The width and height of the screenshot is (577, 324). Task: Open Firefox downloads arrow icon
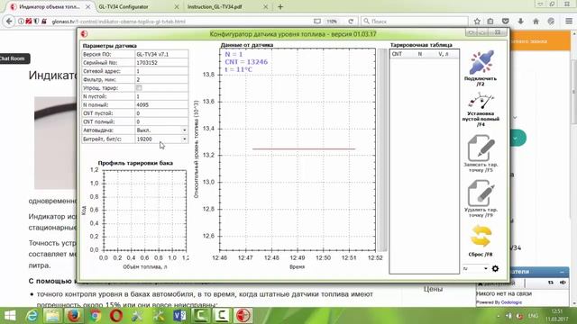[x=520, y=22]
